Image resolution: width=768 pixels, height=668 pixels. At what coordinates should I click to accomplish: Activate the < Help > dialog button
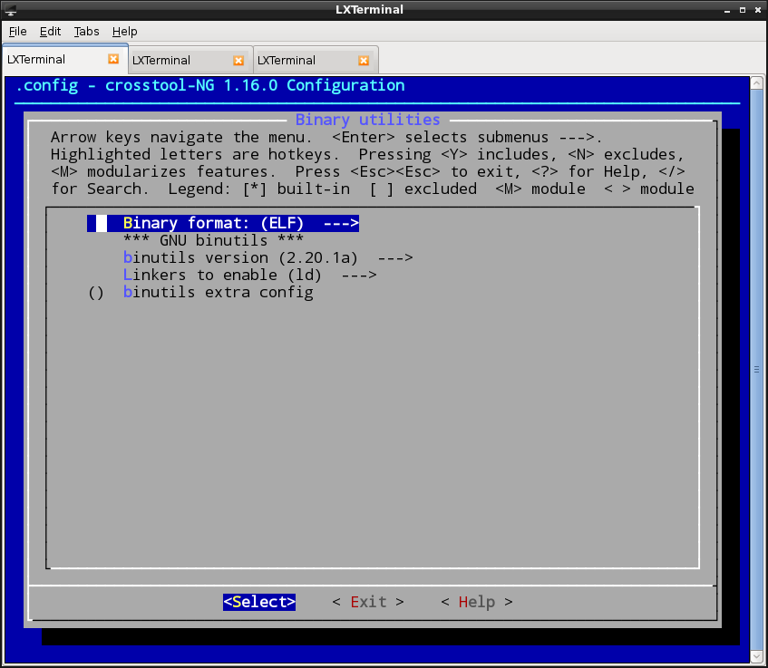(477, 602)
